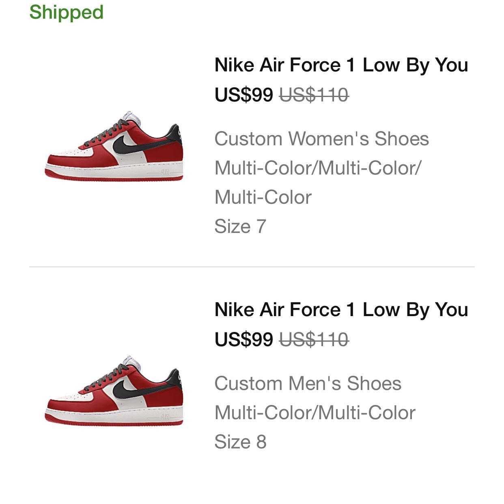The image size is (504, 504).
Task: Tap the first Nike Air Force 1 title
Action: 341,65
